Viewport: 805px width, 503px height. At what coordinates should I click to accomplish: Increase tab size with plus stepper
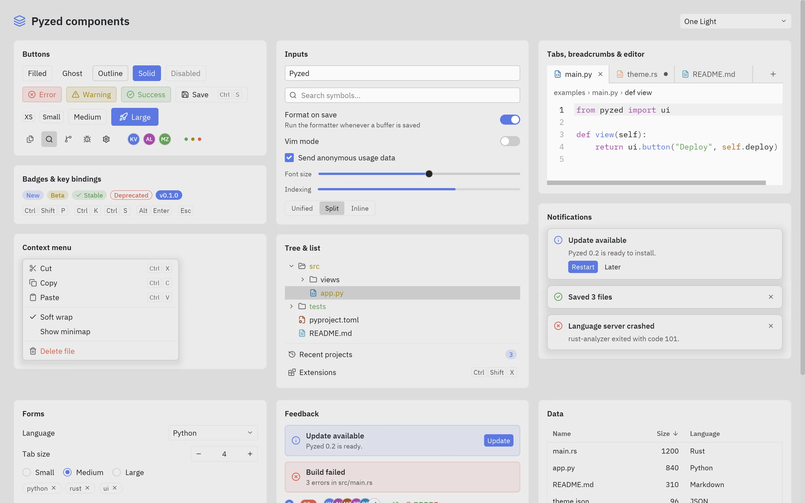pos(250,454)
